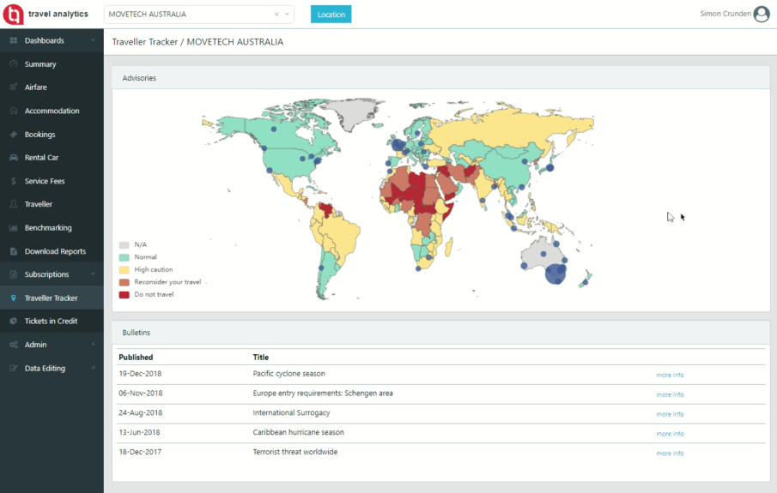Expand the Dashboards menu chevron

click(x=93, y=40)
